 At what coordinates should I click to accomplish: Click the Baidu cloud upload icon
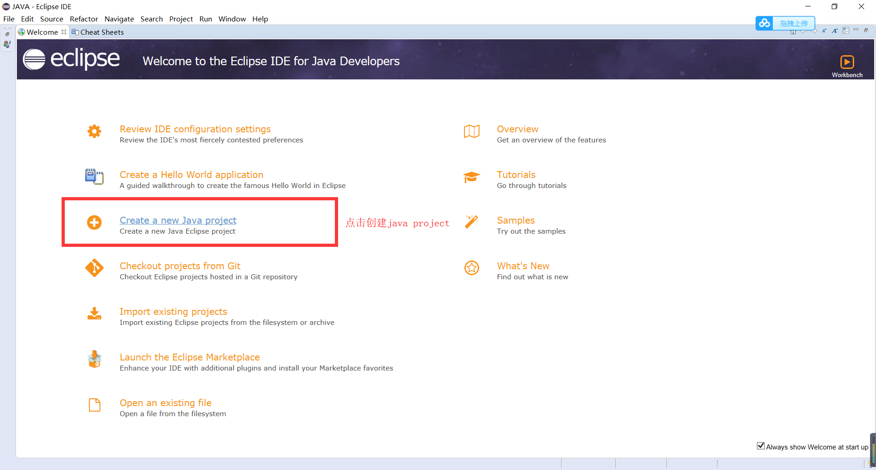(765, 23)
